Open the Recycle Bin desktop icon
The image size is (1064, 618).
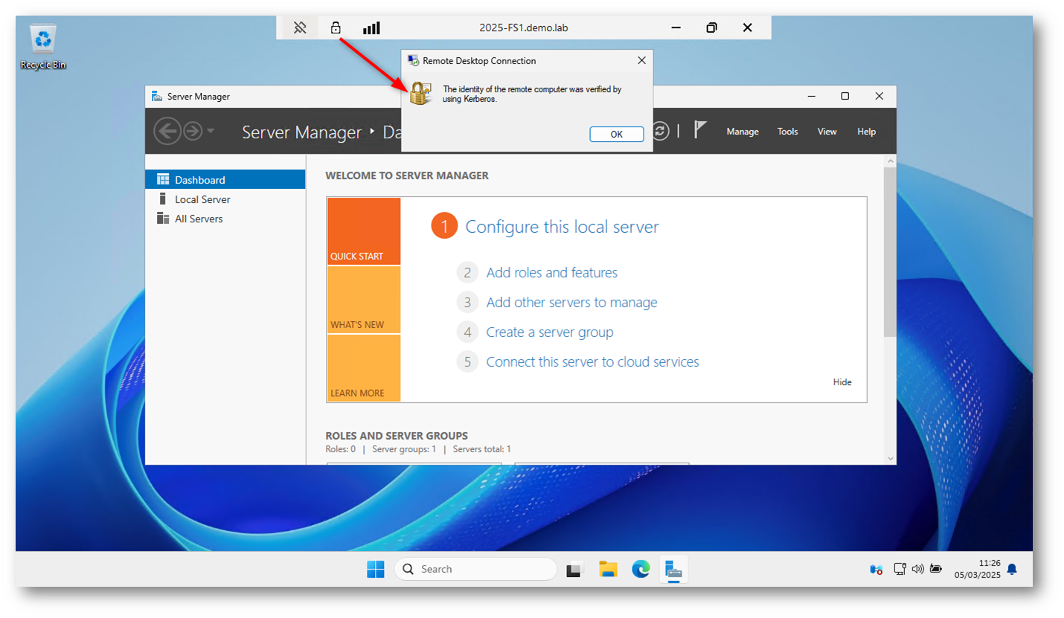(x=43, y=47)
